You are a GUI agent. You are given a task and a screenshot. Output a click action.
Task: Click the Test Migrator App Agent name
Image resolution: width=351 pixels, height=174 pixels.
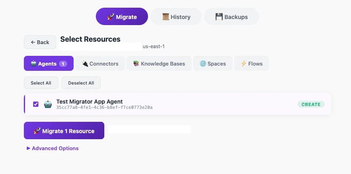click(89, 102)
